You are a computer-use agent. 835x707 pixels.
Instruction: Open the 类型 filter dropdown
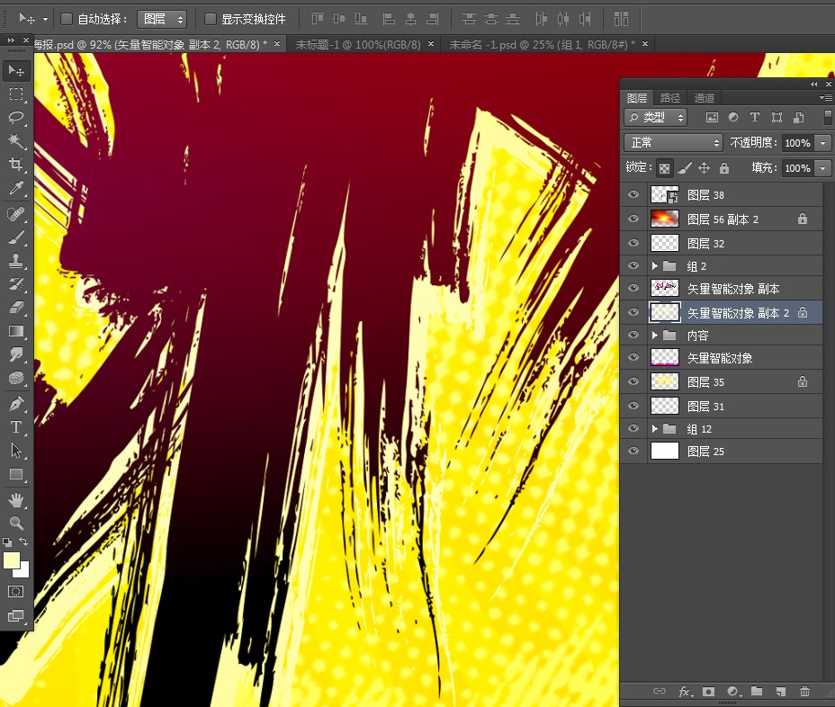point(656,118)
